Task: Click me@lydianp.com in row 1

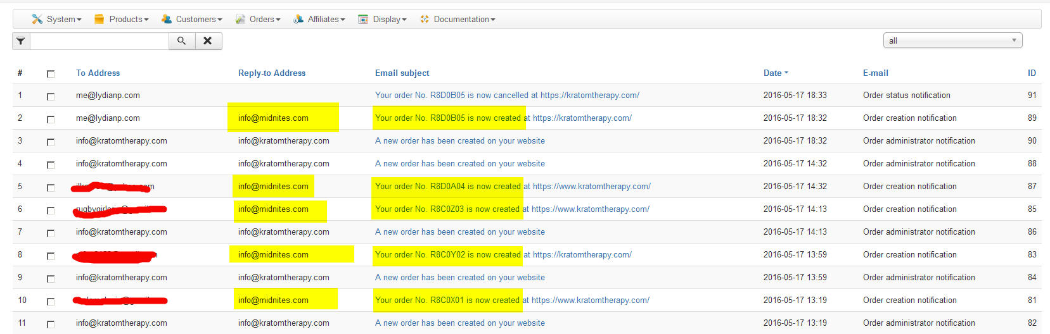Action: click(108, 95)
